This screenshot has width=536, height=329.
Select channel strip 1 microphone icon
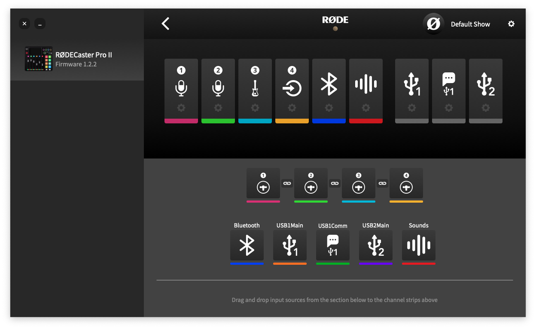click(181, 88)
